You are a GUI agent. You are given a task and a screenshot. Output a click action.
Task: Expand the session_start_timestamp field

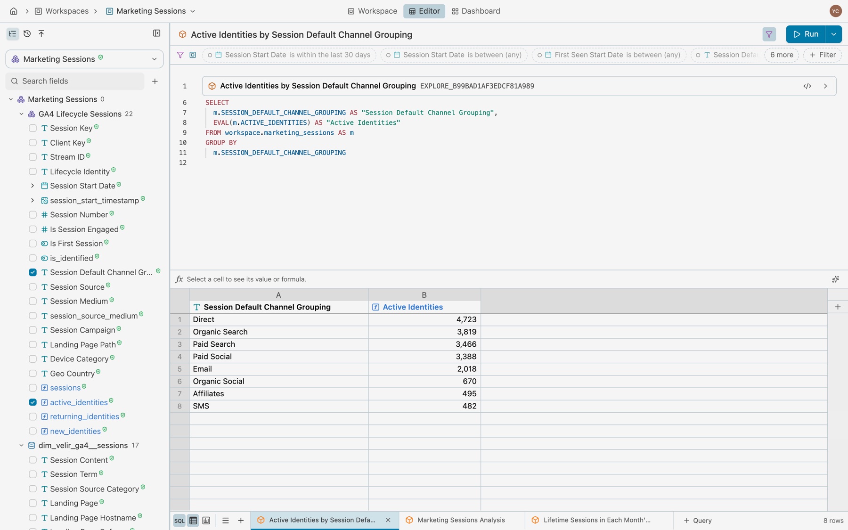click(x=33, y=200)
